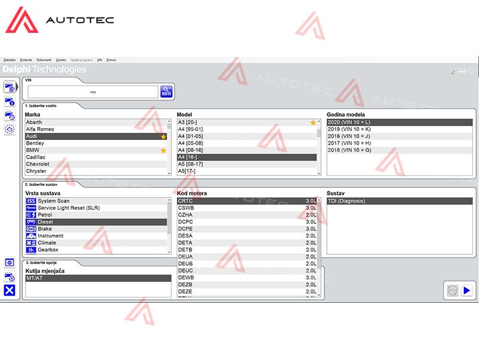Click into the VIN input field
Image resolution: width=479 pixels, height=359 pixels.
point(93,92)
